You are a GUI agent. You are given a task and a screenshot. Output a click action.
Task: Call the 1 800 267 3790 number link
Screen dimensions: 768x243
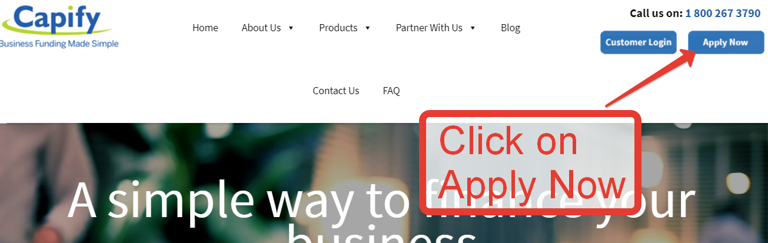coord(723,13)
